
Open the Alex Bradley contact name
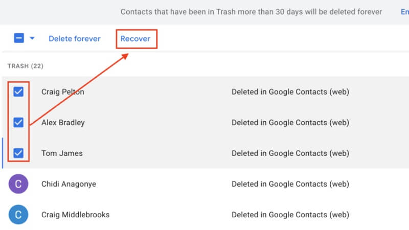click(x=63, y=123)
